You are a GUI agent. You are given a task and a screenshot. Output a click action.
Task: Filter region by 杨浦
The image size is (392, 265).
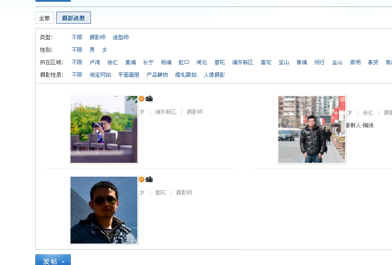[166, 62]
